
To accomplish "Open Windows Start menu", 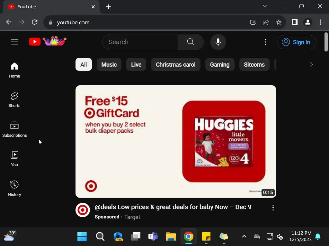I will (x=82, y=237).
